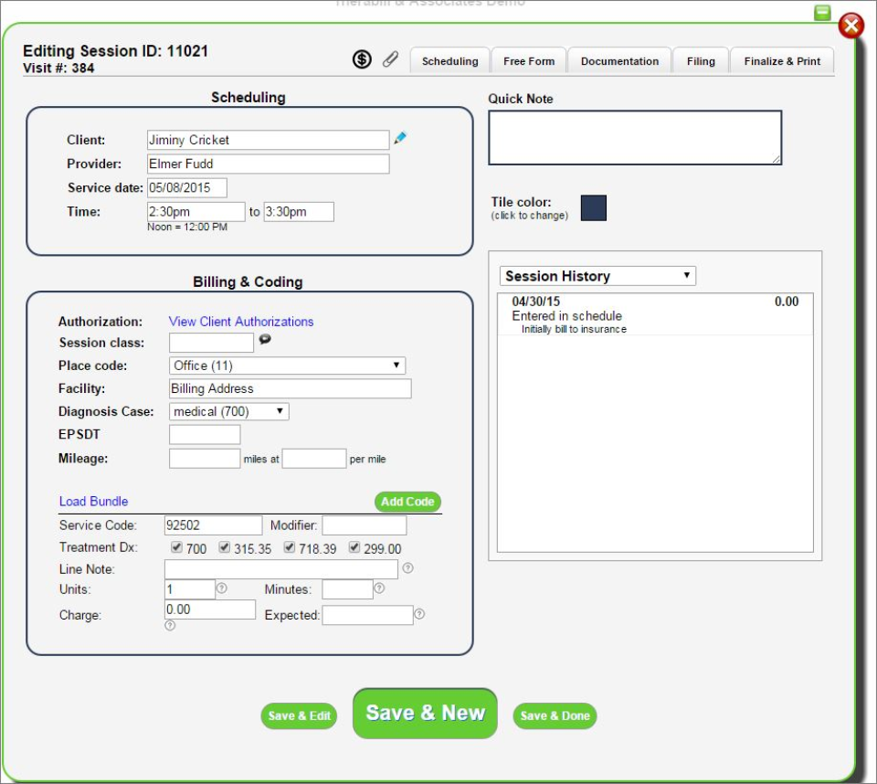Open the Place code dropdown
This screenshot has width=877, height=784.
pos(288,365)
